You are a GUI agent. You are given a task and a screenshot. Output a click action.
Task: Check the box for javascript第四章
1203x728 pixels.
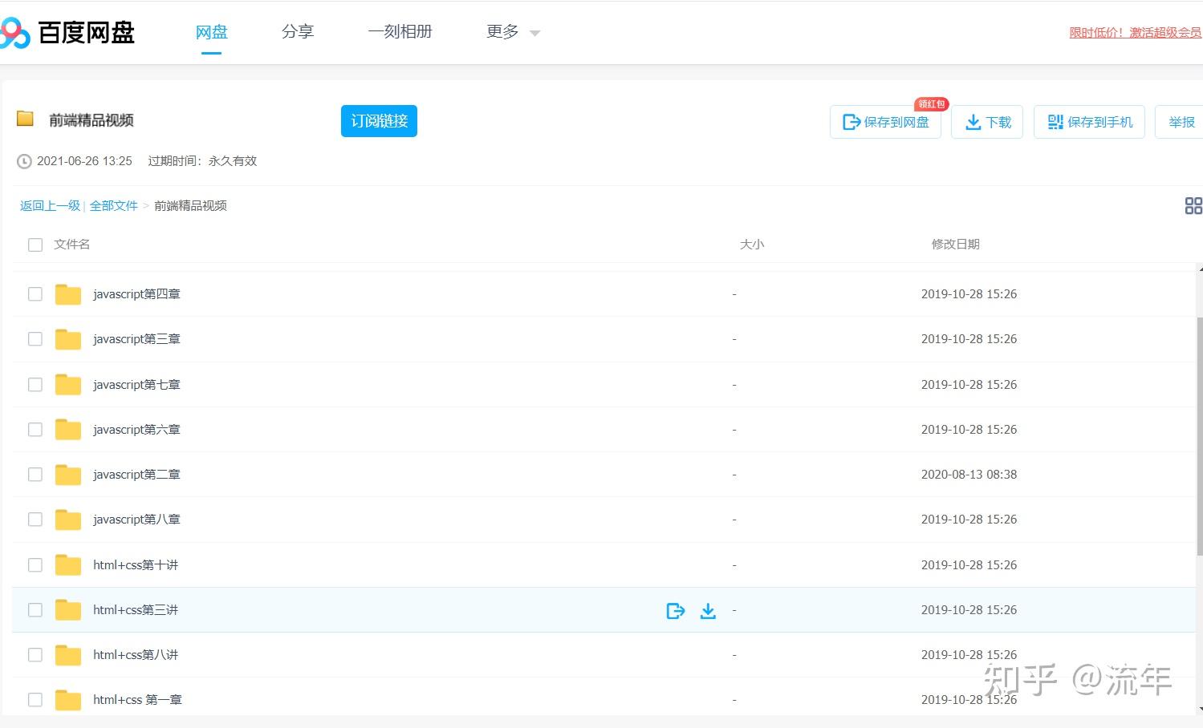tap(35, 294)
